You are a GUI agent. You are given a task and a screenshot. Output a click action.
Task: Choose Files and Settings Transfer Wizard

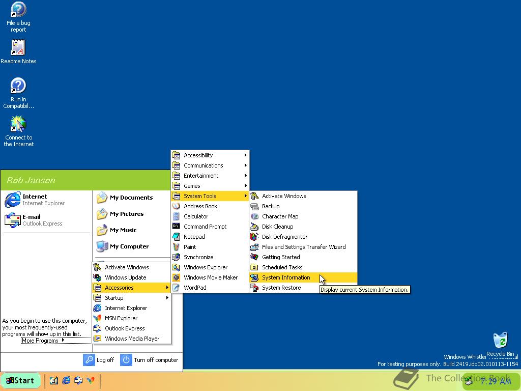click(x=303, y=247)
